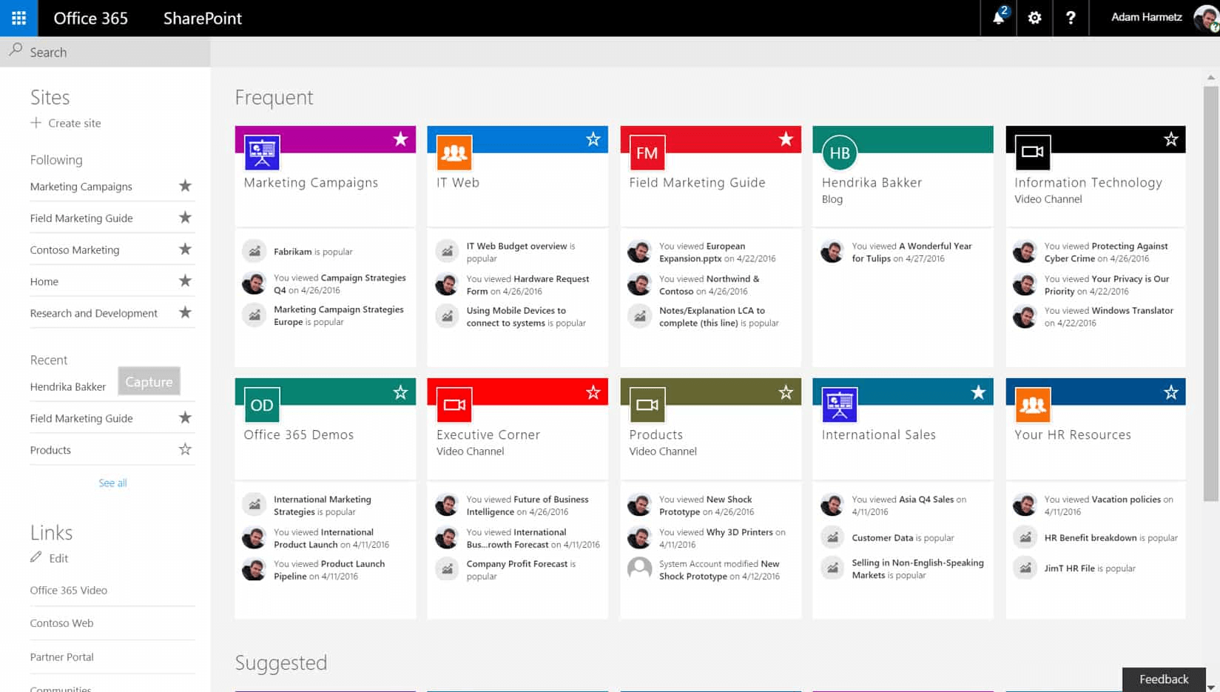Image resolution: width=1220 pixels, height=692 pixels.
Task: Toggle star beside Marketing Campaigns in Following
Action: 185,186
